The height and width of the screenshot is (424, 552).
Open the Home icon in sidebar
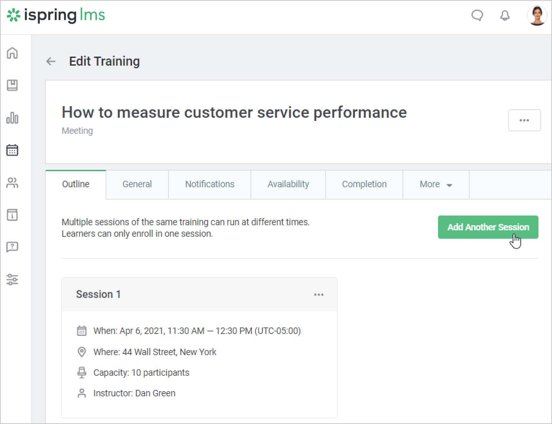click(x=12, y=53)
